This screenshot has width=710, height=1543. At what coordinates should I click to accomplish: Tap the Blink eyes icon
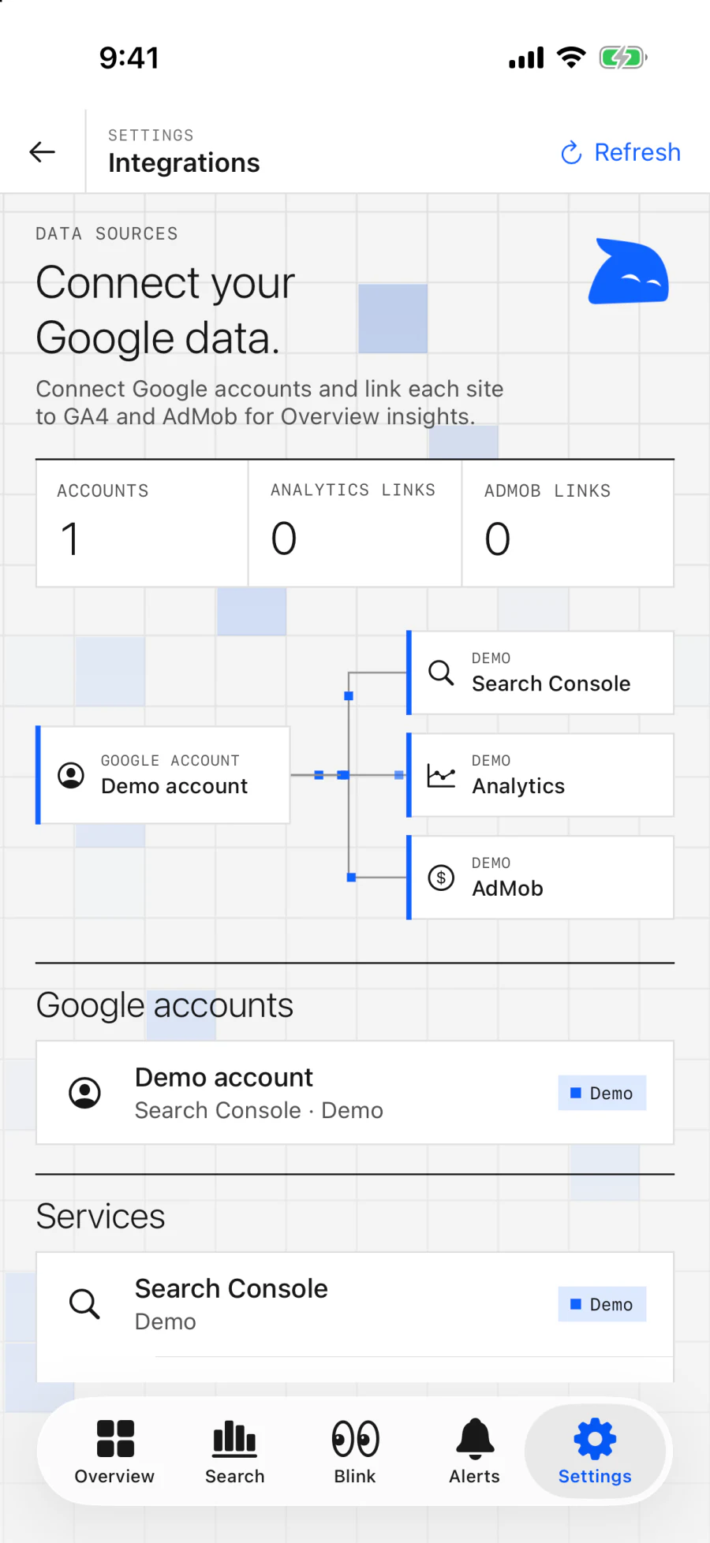coord(355,1438)
